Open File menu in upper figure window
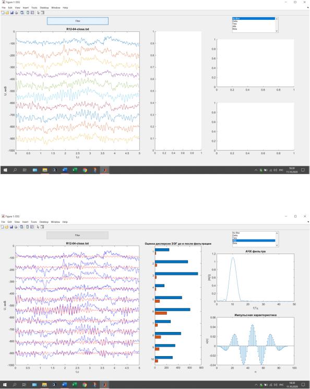310x389 pixels. pos(4,8)
